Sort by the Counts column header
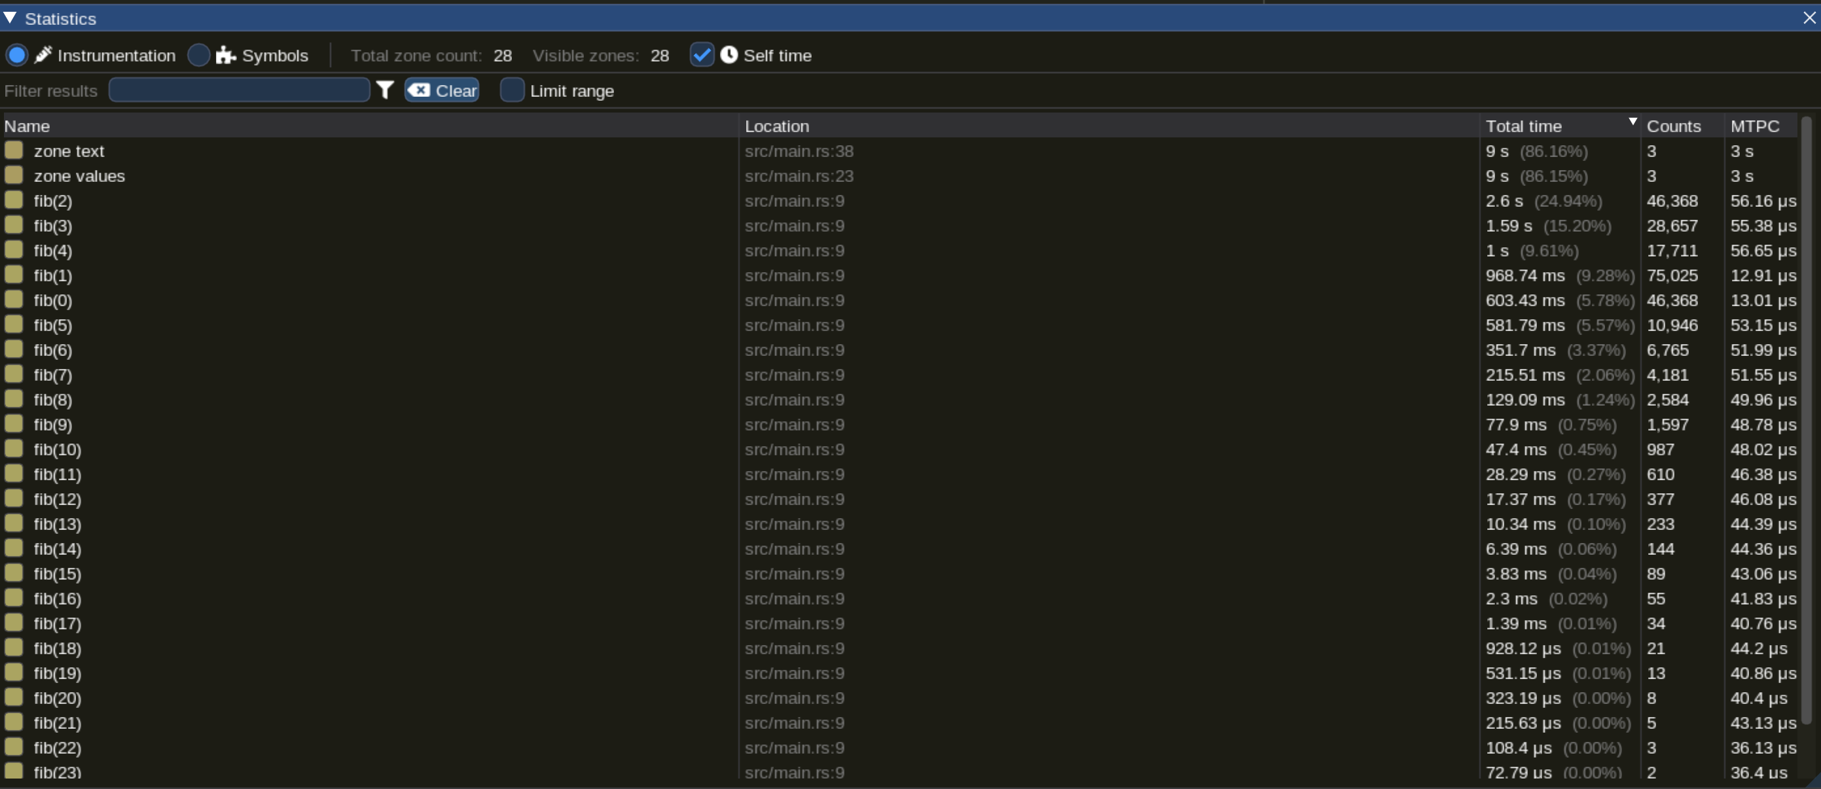 [x=1682, y=126]
